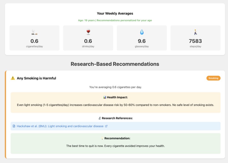Click the Recommendation heading in the green box

[x=117, y=138]
